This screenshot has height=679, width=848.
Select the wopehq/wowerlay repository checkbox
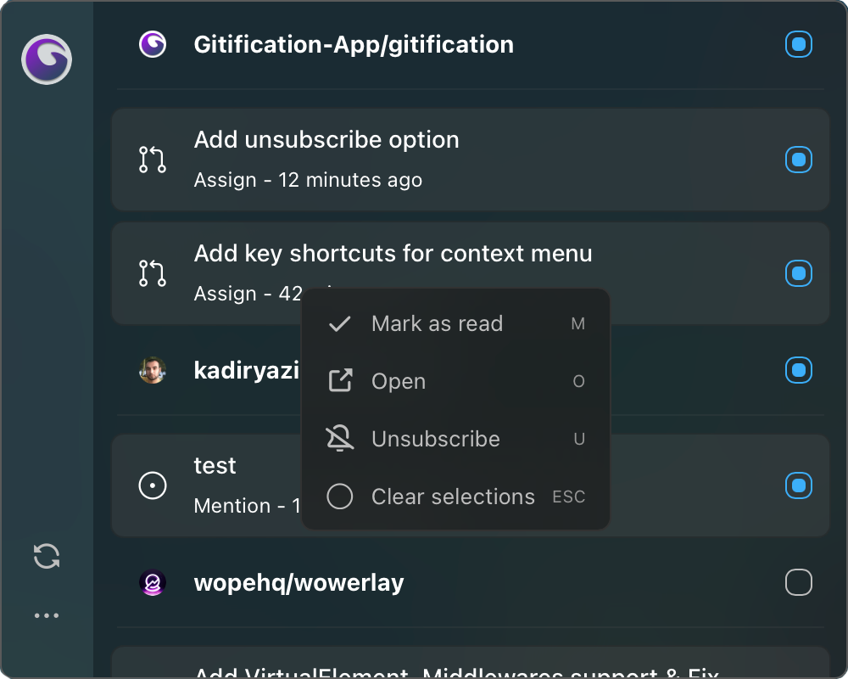799,583
